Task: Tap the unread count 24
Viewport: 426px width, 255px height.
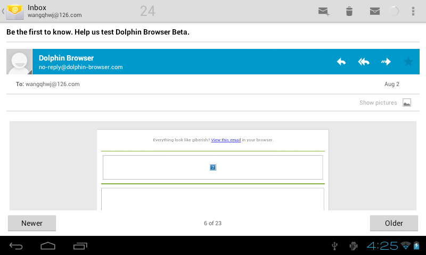Action: pyautogui.click(x=148, y=11)
